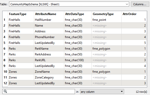Viewport: 150px width, 95px height.
Task: Select the ZoneCategory cell
Action: click(x=49, y=77)
